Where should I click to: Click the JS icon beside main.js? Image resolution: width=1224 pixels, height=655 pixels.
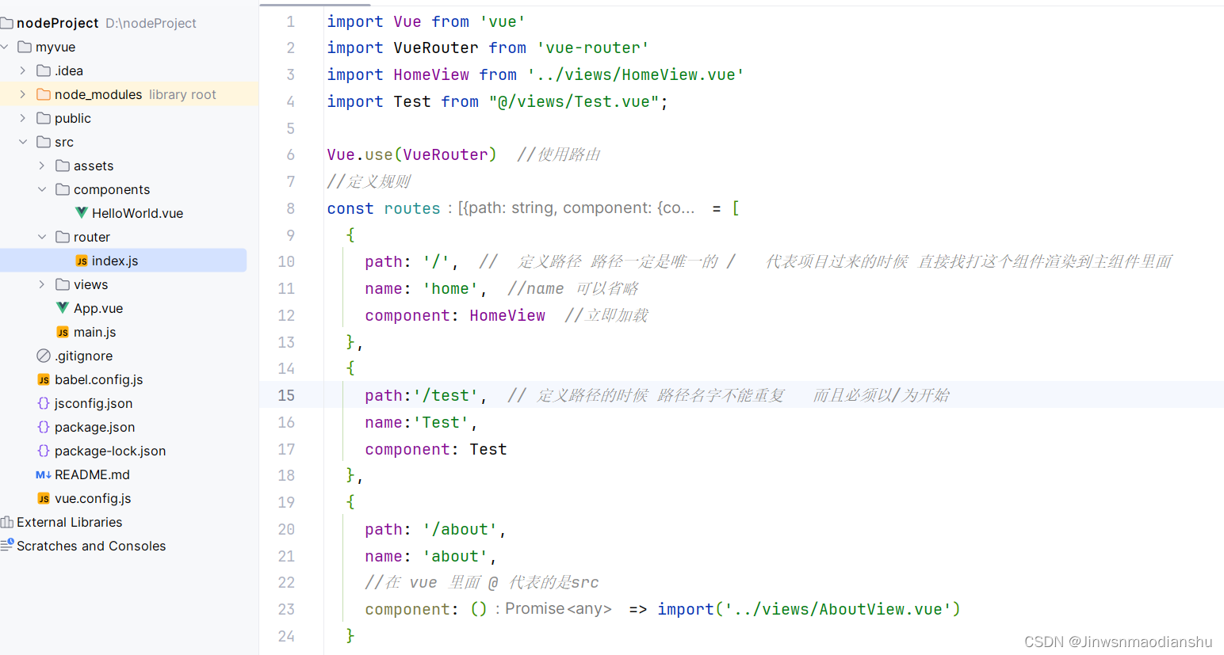coord(63,332)
